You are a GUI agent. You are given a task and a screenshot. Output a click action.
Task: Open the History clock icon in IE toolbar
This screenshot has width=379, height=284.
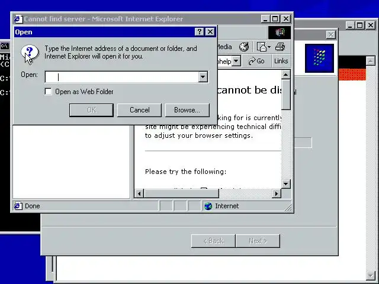(x=244, y=47)
